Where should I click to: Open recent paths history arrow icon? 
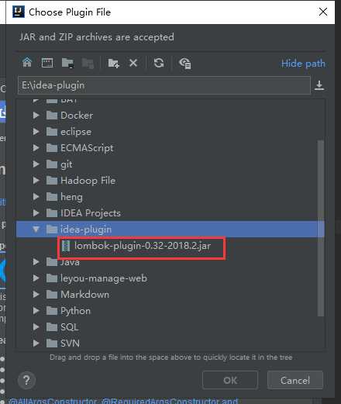[x=319, y=85]
